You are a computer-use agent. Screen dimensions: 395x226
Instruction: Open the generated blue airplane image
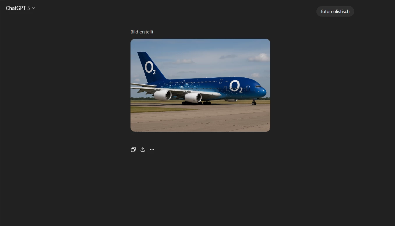pyautogui.click(x=200, y=85)
